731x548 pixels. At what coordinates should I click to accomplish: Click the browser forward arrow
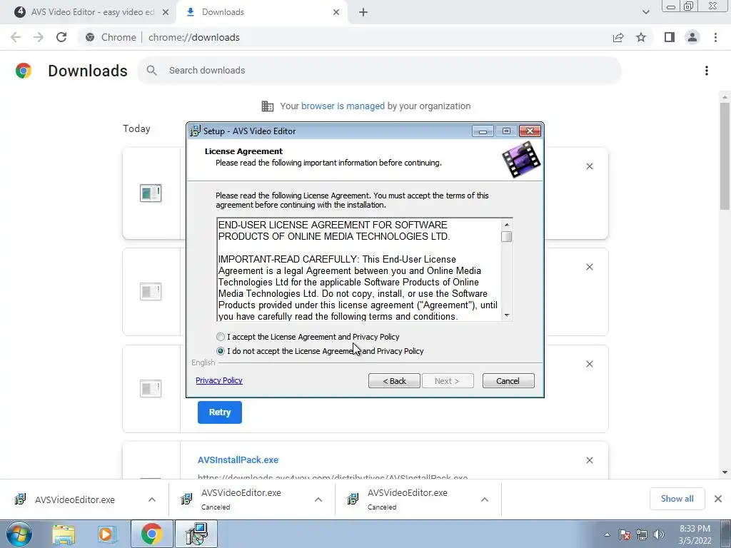click(39, 37)
